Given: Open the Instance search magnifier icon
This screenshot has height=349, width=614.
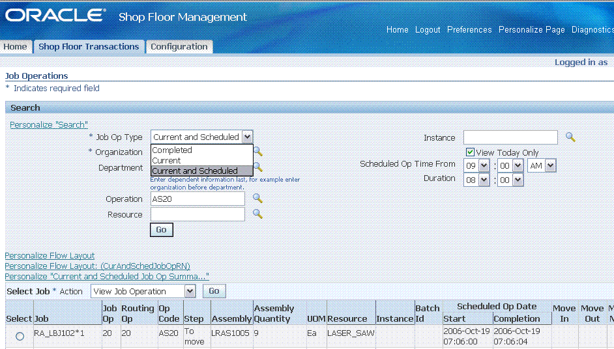Looking at the screenshot, I should pyautogui.click(x=570, y=137).
